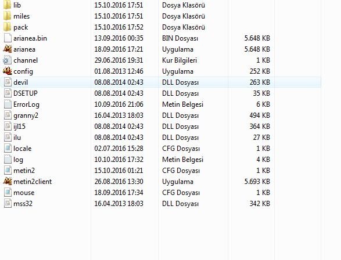This screenshot has height=260, width=341.
Task: Select the metin2client executable icon
Action: coord(8,182)
